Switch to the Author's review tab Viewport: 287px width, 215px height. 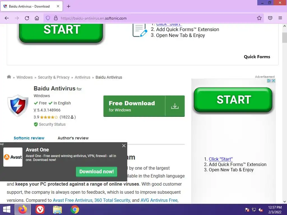[73, 138]
